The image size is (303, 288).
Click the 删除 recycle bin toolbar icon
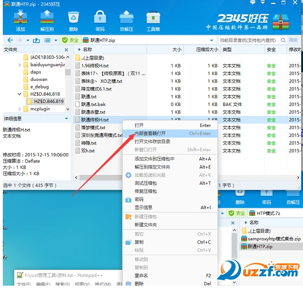coord(74,21)
